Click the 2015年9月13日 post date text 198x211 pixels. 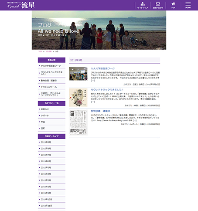(153, 85)
